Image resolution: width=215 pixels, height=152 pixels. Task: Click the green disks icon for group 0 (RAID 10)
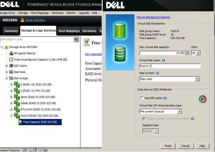[x=17, y=84]
